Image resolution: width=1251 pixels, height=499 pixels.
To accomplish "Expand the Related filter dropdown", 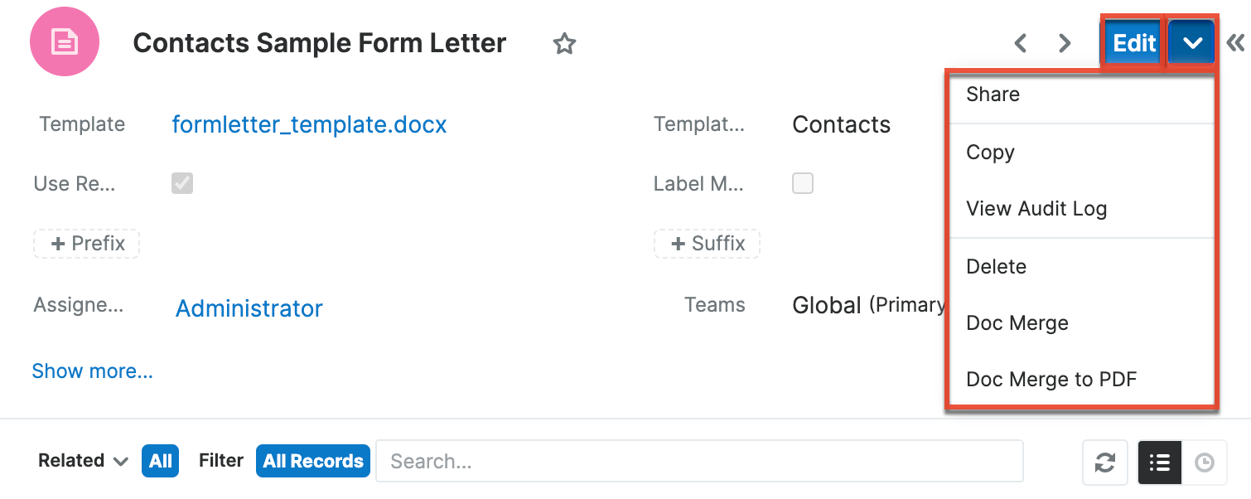I will 82,460.
